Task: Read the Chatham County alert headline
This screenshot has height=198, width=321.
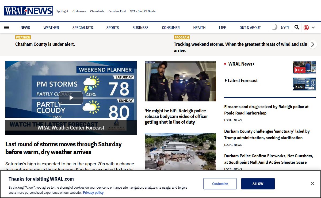Action: click(x=45, y=44)
